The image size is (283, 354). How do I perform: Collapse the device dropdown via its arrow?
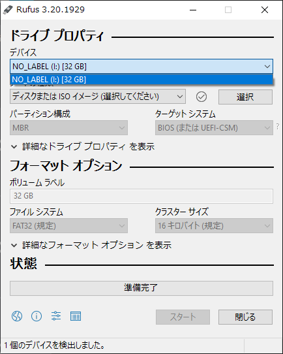tap(267, 67)
